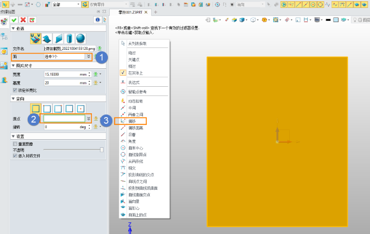Choose the bottom-right corner orientation icon
Viewport: 370px width, 234px height.
69,108
